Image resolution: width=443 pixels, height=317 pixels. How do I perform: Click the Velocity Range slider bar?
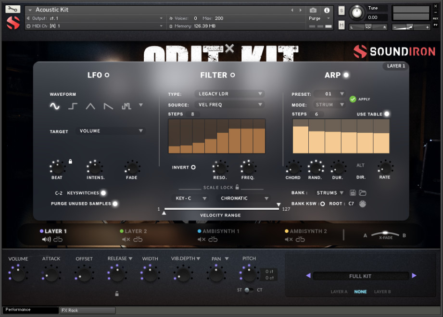(221, 209)
